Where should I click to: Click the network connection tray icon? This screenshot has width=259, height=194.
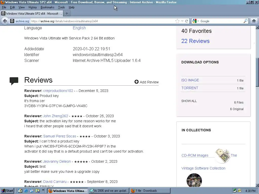(235, 191)
